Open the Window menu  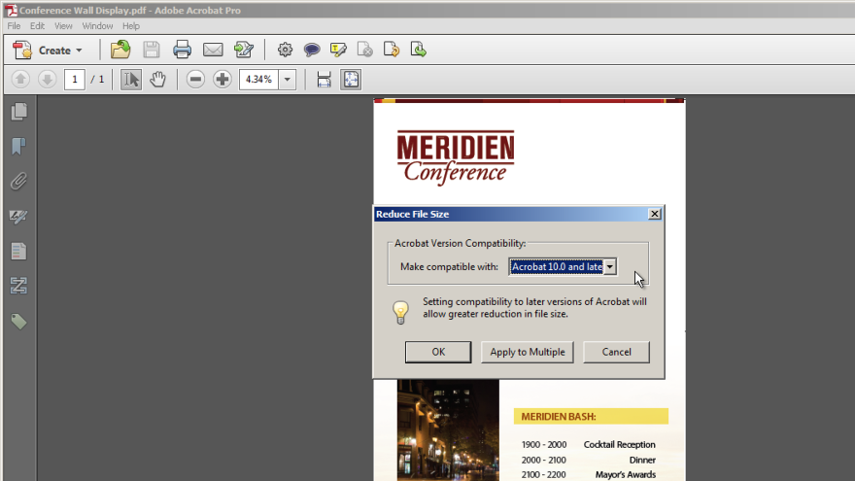(97, 25)
